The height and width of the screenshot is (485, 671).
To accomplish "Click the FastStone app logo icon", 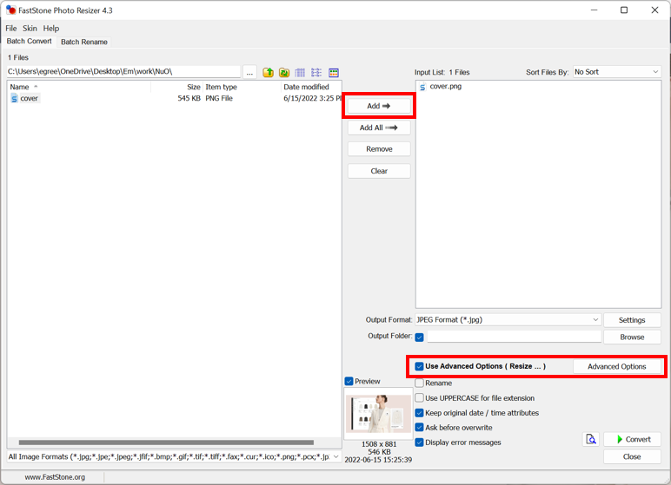I will [x=10, y=10].
